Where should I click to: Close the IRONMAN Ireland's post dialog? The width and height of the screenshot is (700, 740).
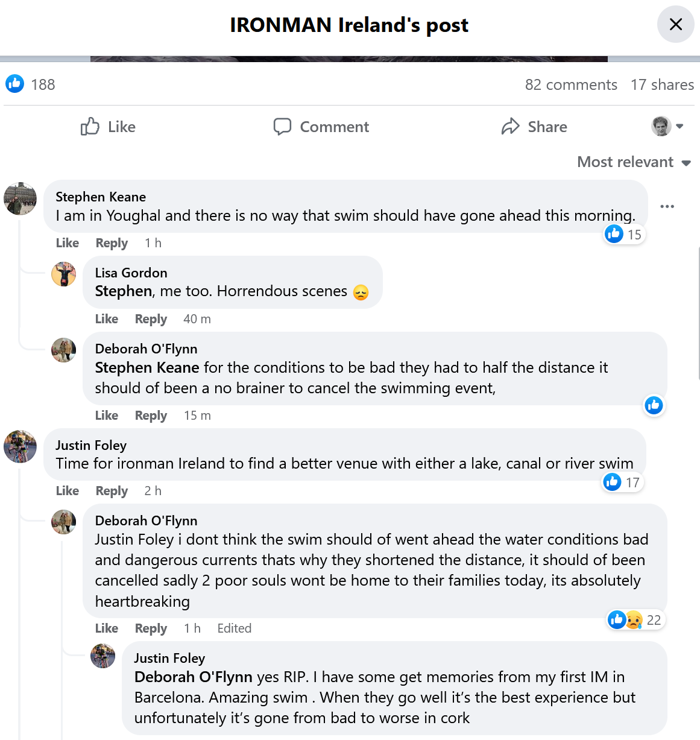(675, 24)
